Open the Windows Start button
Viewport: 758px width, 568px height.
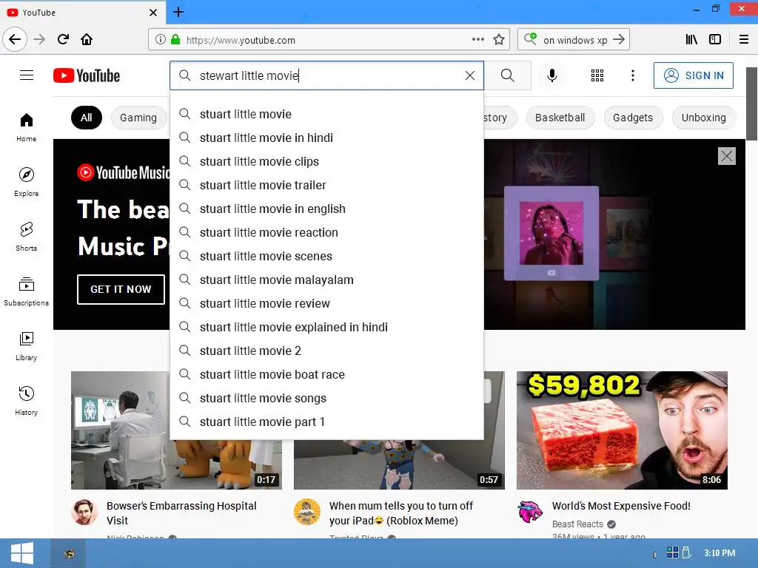(x=22, y=553)
